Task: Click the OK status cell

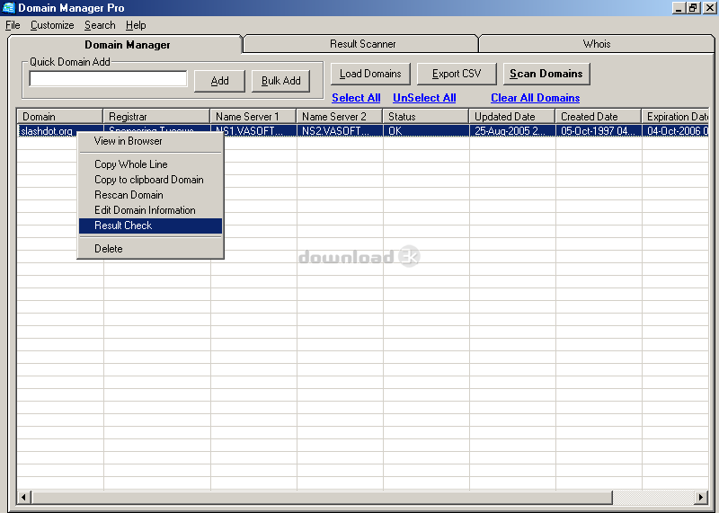Action: tap(426, 130)
